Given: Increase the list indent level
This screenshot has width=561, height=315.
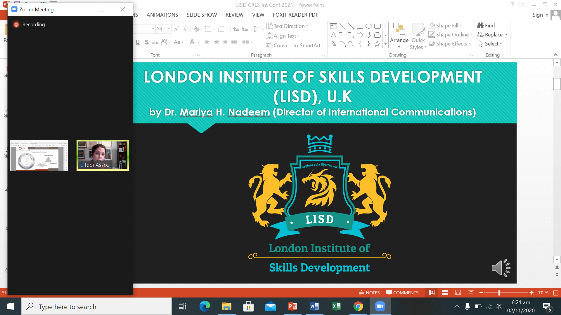Looking at the screenshot, I should (x=245, y=29).
